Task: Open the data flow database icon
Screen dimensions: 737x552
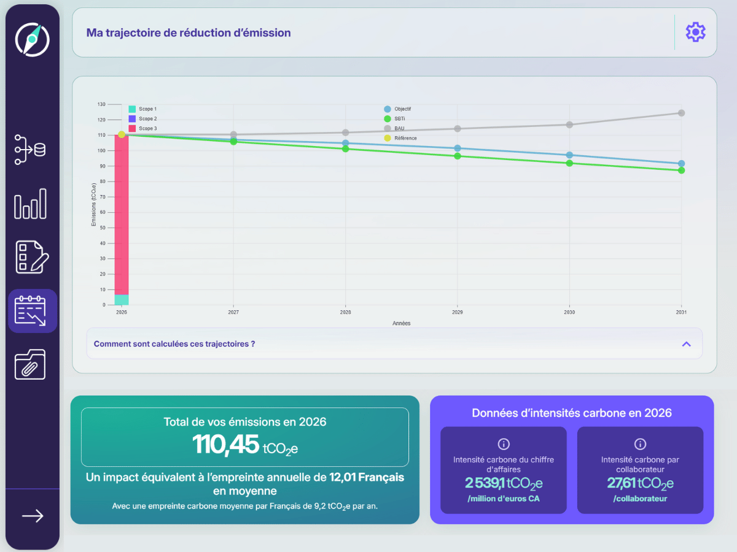Action: tap(31, 150)
